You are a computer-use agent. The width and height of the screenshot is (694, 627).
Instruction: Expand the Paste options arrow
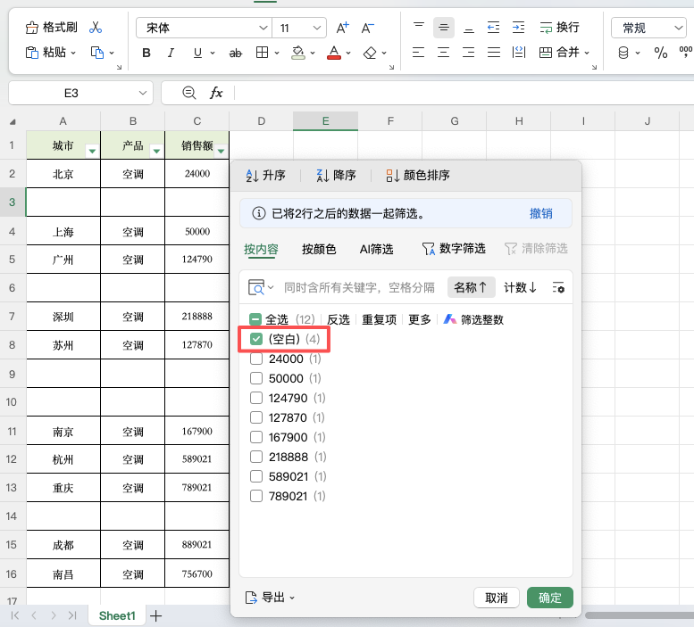click(x=73, y=53)
